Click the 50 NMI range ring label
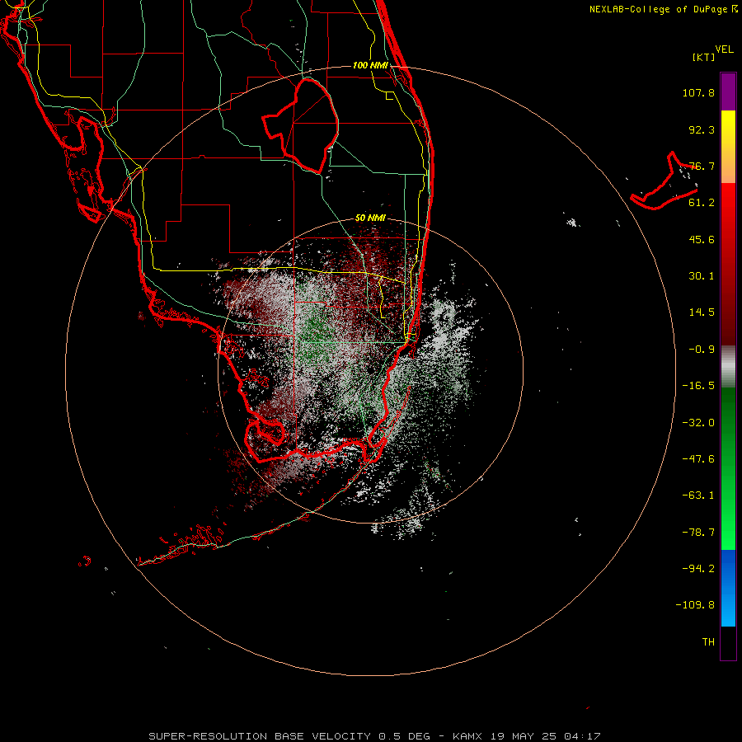742x742 pixels. [x=370, y=218]
